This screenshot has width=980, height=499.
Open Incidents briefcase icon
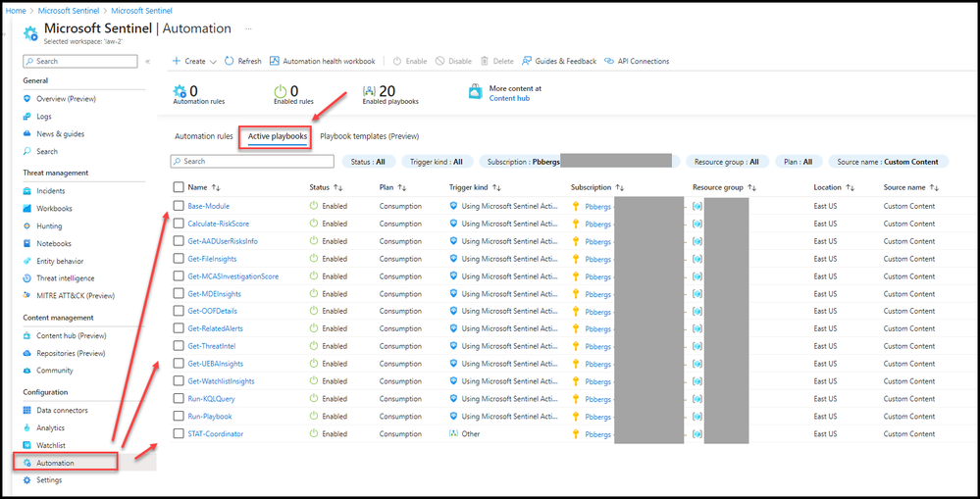click(x=26, y=191)
